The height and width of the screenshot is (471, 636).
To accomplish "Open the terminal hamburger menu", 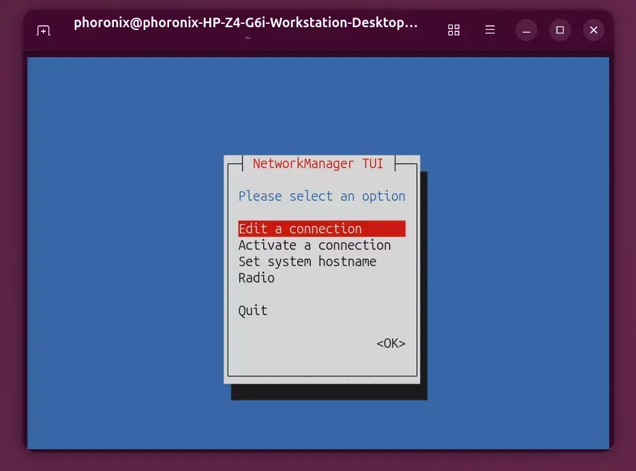I will [490, 30].
